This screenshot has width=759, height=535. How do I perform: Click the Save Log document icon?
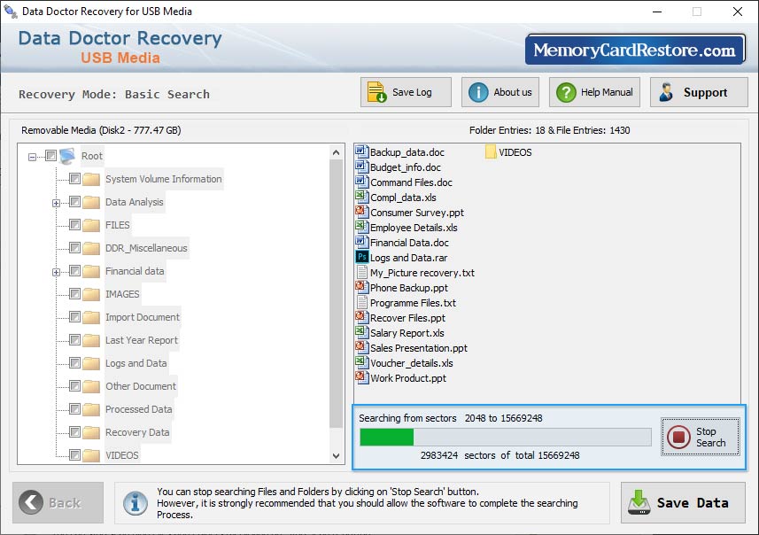coord(376,92)
